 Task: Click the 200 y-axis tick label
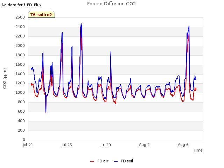coord(21,131)
